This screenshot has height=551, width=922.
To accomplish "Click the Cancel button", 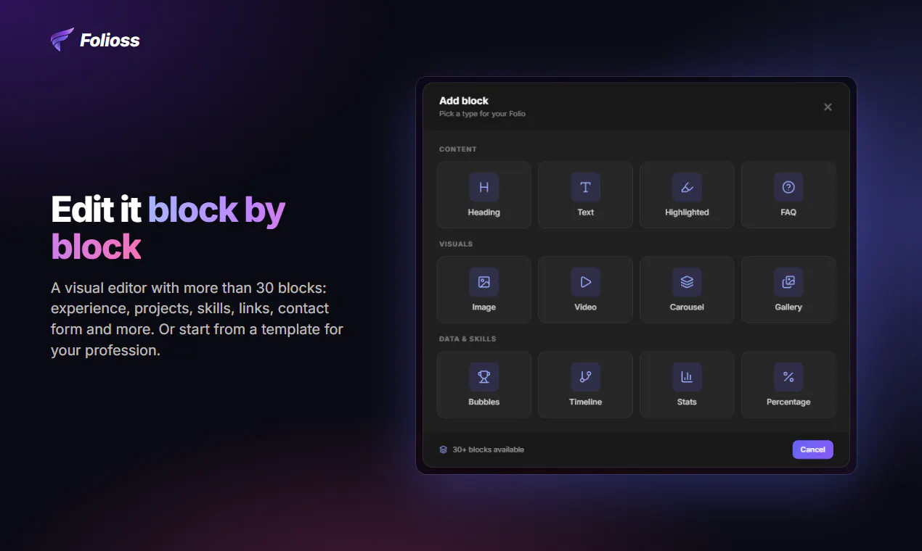I will (812, 449).
